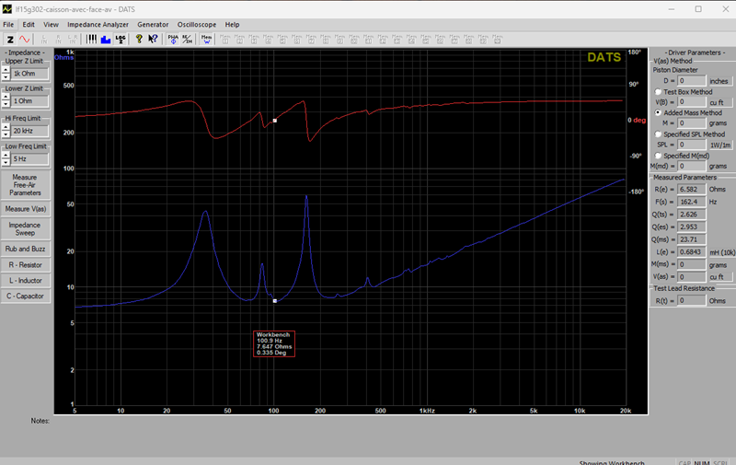Focus the M(md) grams input field
Screen dimensions: 736x465
[x=692, y=167]
